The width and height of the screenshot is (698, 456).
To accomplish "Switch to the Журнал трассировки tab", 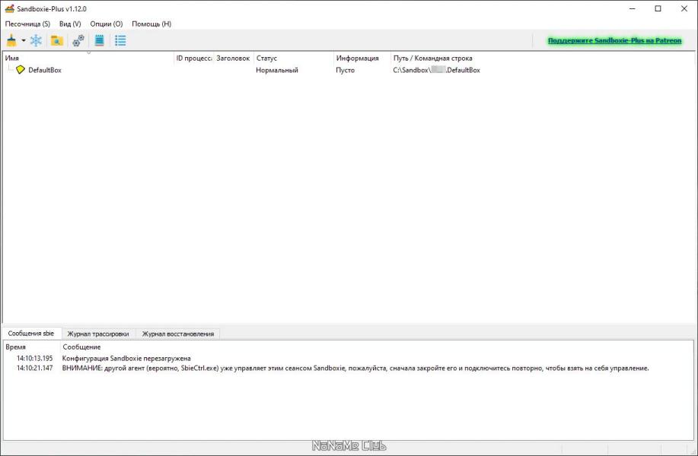I will click(98, 334).
